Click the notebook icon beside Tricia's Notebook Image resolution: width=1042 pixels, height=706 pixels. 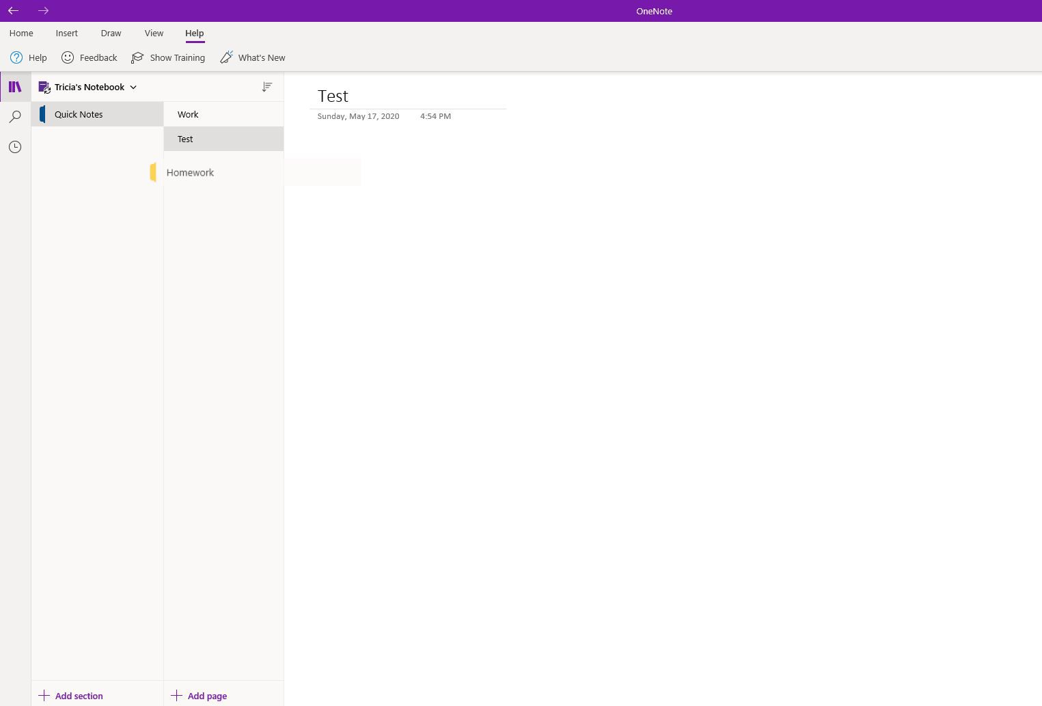pos(44,87)
